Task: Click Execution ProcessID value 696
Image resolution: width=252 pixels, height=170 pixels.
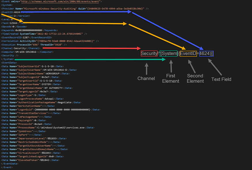Action: (35, 45)
